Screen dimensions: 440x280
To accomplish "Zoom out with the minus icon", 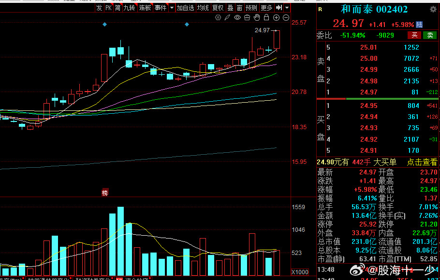I will point(286,18).
